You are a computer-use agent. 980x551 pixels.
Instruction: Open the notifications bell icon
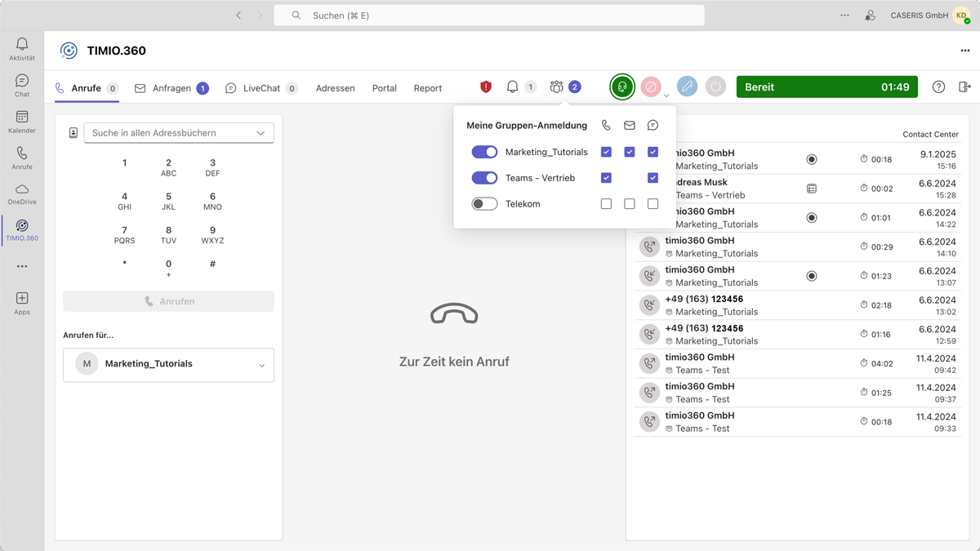512,87
